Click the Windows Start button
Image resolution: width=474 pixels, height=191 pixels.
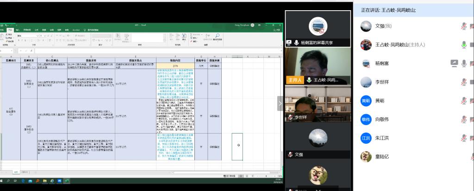(2, 181)
